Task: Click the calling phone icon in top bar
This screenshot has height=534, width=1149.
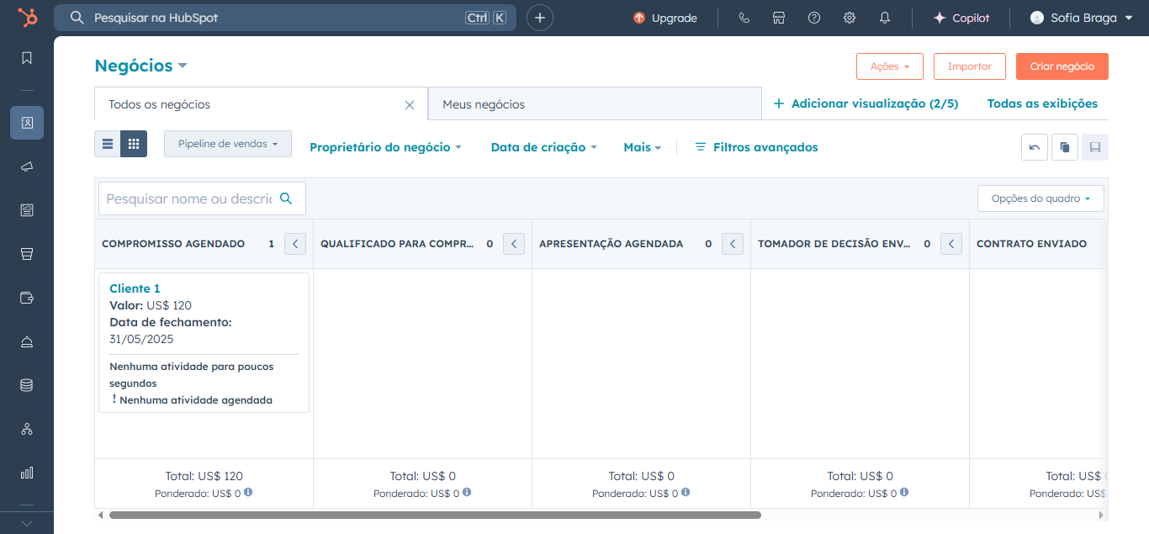Action: tap(744, 17)
